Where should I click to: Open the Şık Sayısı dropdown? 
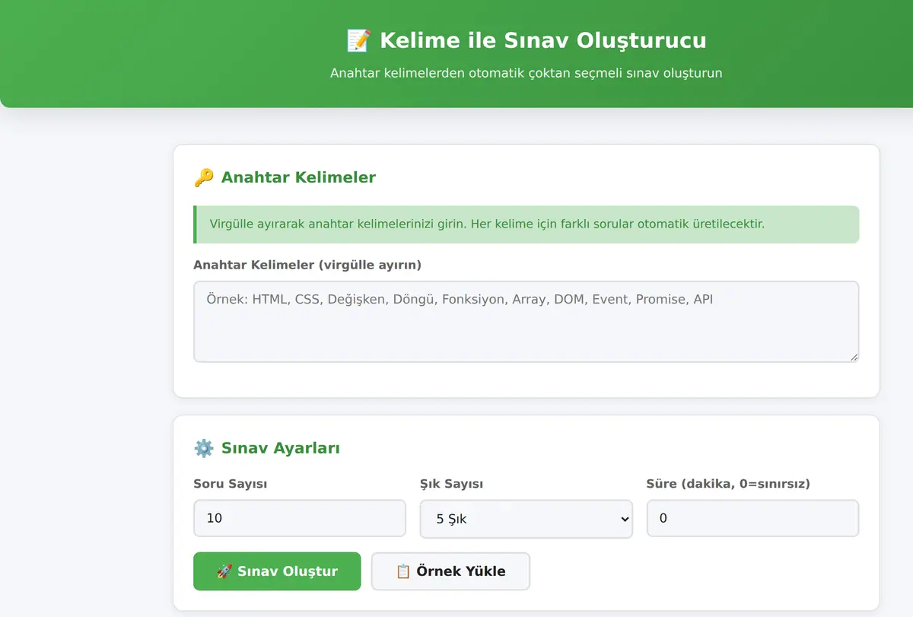point(526,519)
